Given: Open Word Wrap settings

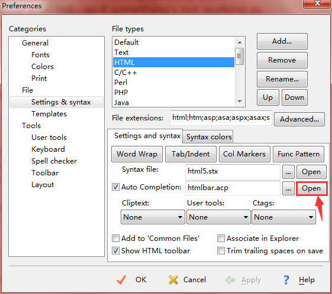Looking at the screenshot, I should point(137,154).
